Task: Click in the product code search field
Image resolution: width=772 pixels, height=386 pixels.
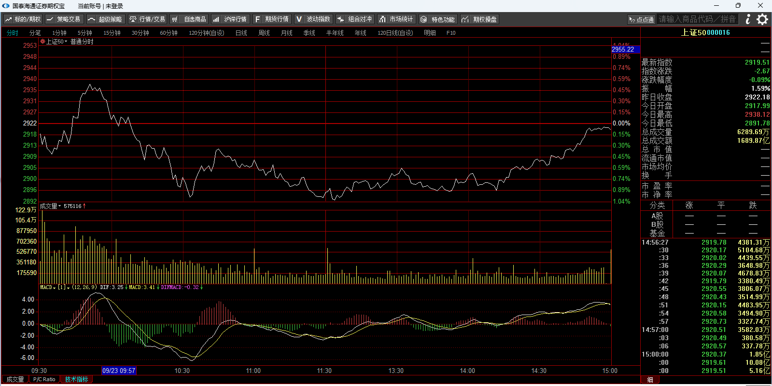Action: [698, 19]
